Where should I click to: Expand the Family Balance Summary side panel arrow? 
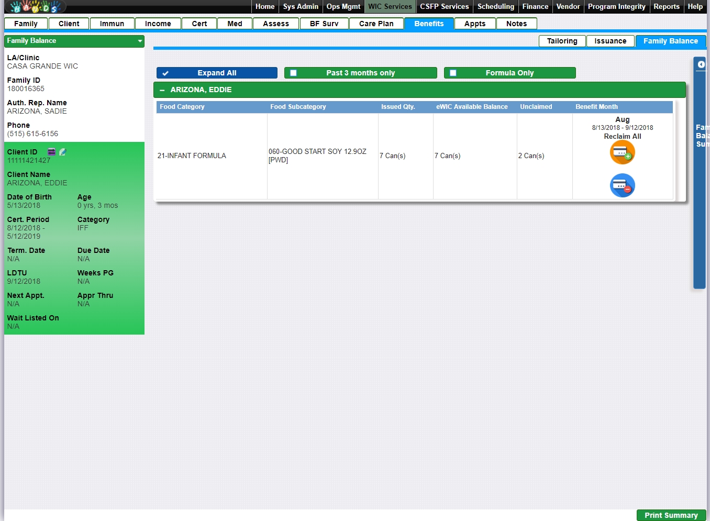click(701, 64)
